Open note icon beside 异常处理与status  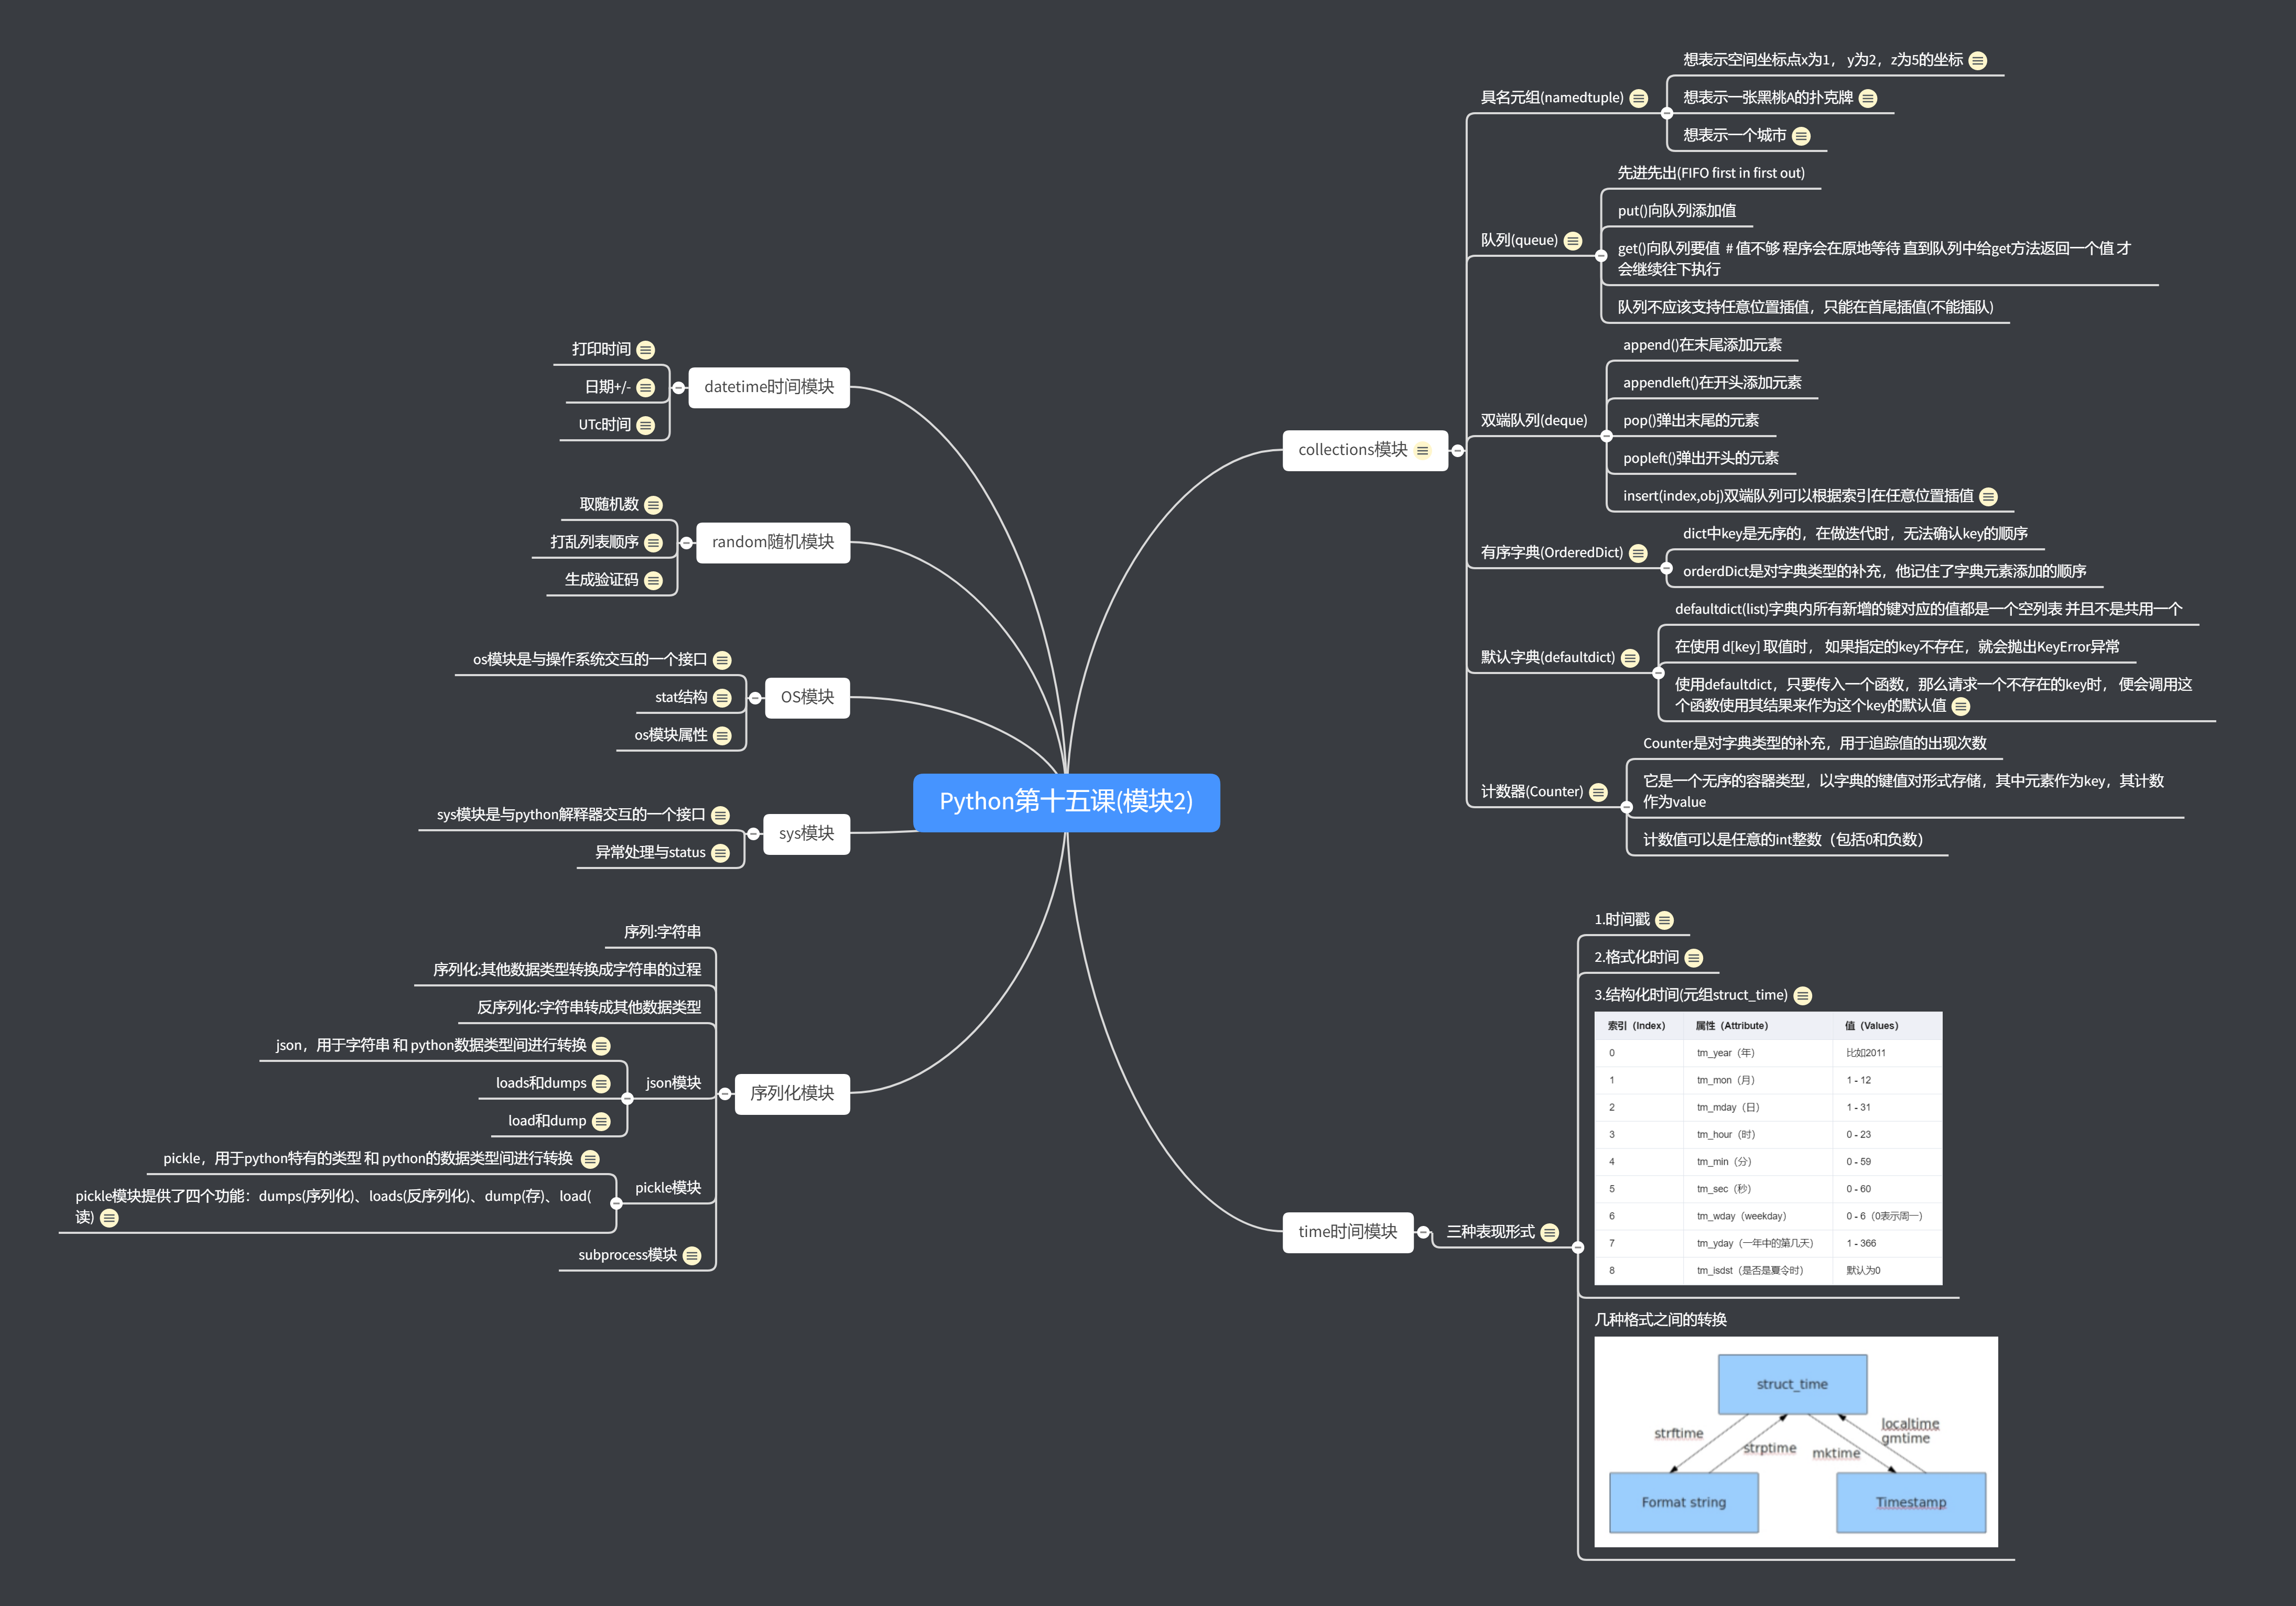721,853
